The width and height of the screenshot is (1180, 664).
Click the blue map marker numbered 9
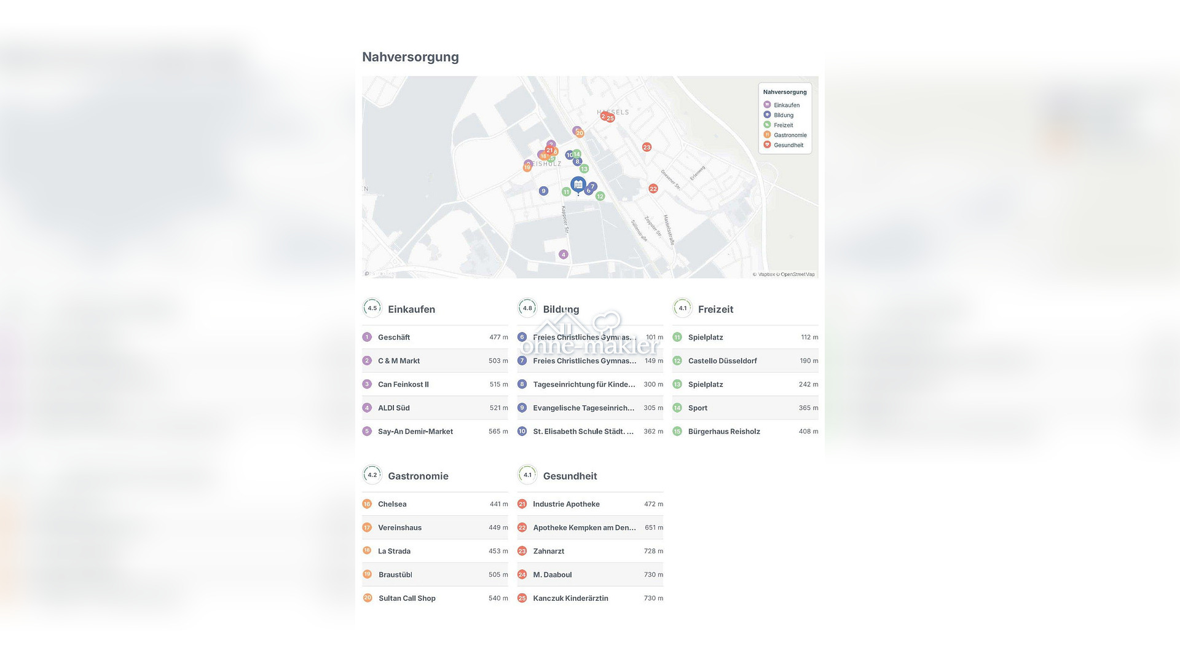[x=543, y=191]
